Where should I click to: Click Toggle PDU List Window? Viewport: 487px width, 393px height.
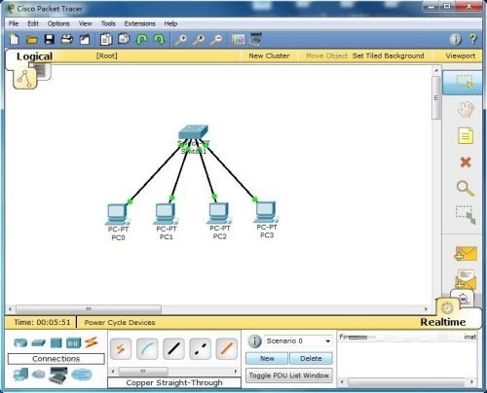click(x=289, y=375)
